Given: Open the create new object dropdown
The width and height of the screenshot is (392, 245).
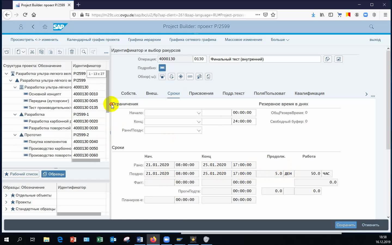Looking at the screenshot, I should [x=21, y=52].
